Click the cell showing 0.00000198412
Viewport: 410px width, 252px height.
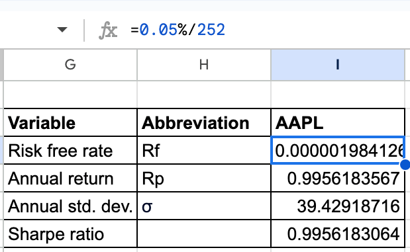pyautogui.click(x=338, y=150)
